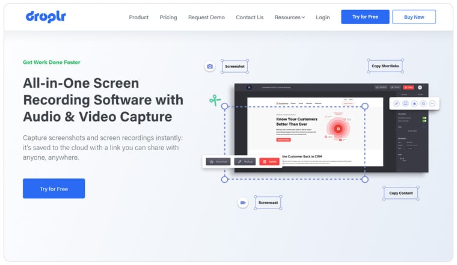
Task: Toggle the second green switch in side panel
Action: [424, 122]
